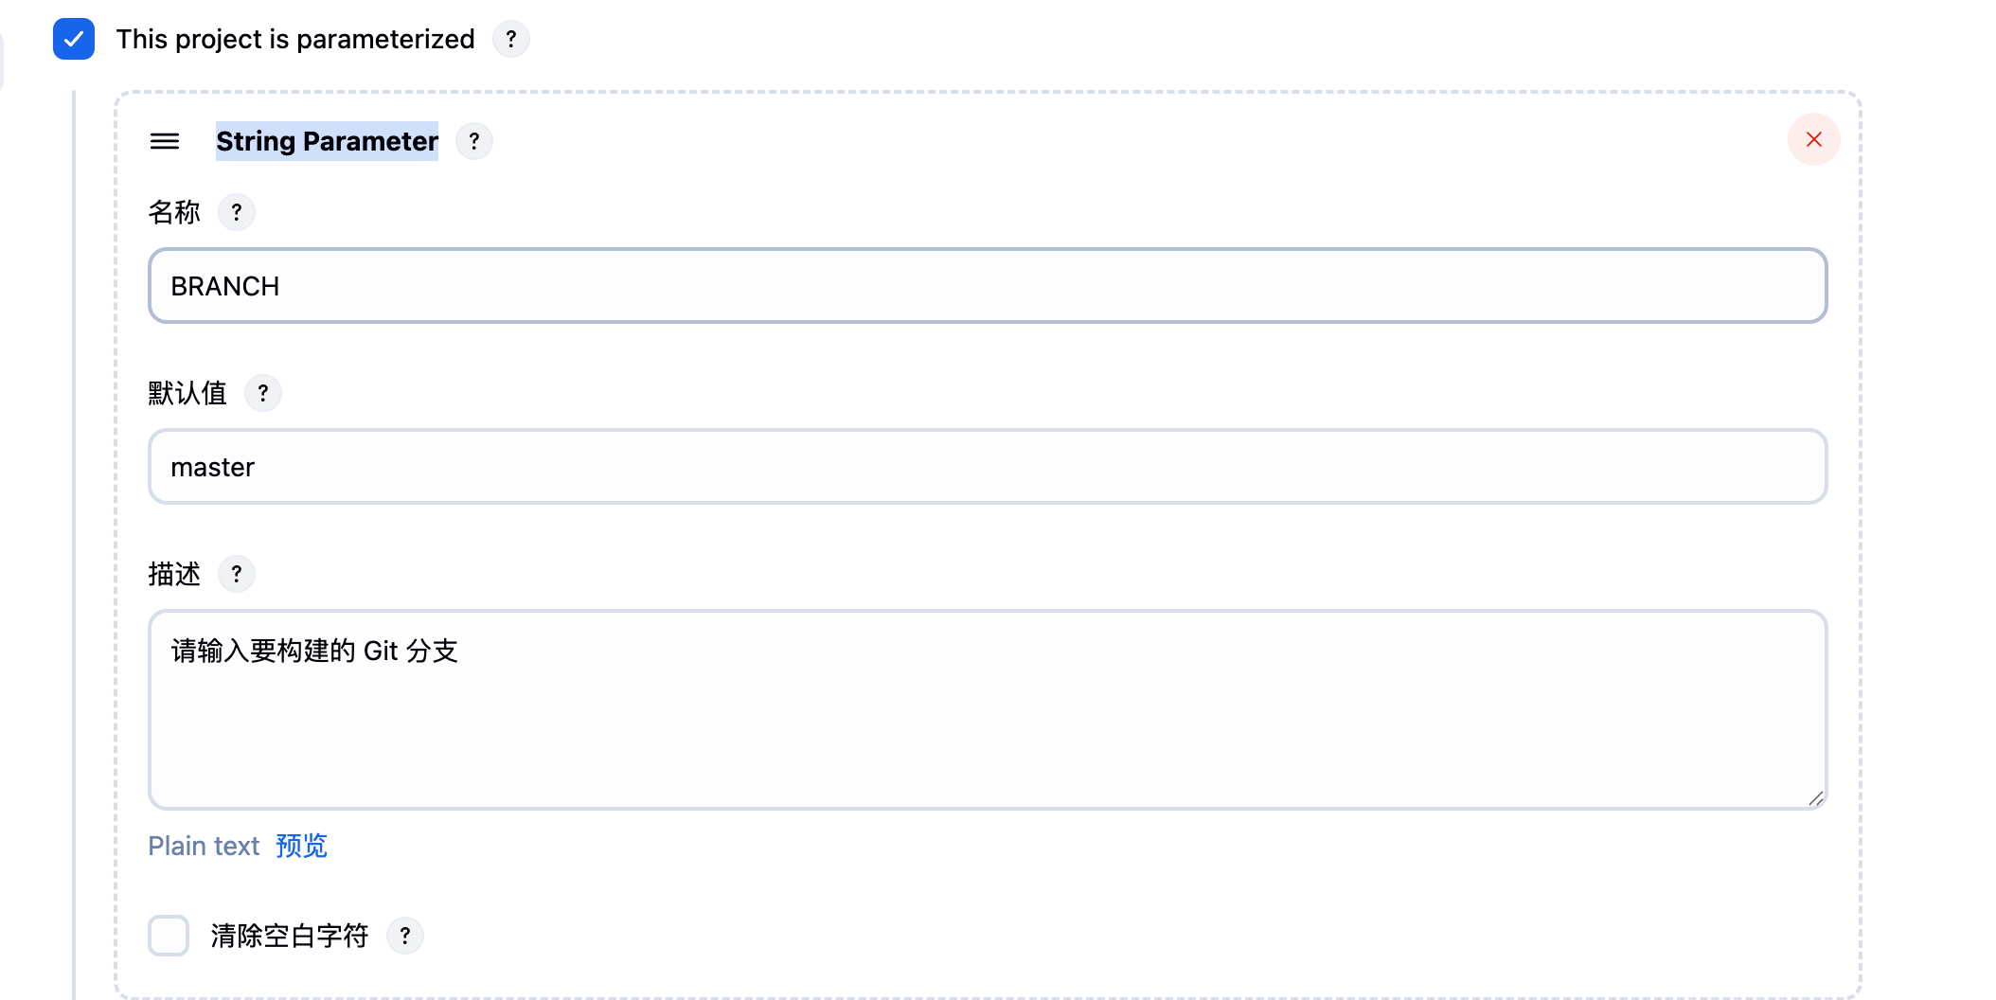Click the textarea resize grip corner
Image resolution: width=1996 pixels, height=1000 pixels.
click(x=1815, y=798)
